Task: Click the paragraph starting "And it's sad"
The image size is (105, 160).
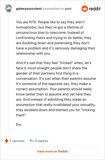Action: (56, 89)
